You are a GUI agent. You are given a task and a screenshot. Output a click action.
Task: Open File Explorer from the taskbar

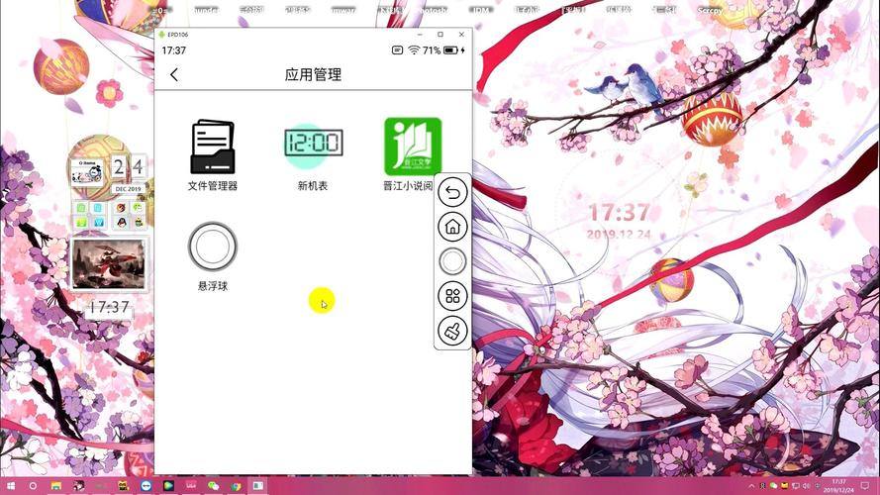click(56, 486)
